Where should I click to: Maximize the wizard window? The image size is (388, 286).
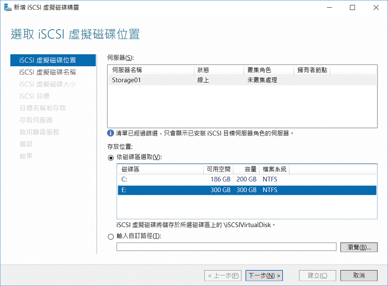click(x=352, y=7)
